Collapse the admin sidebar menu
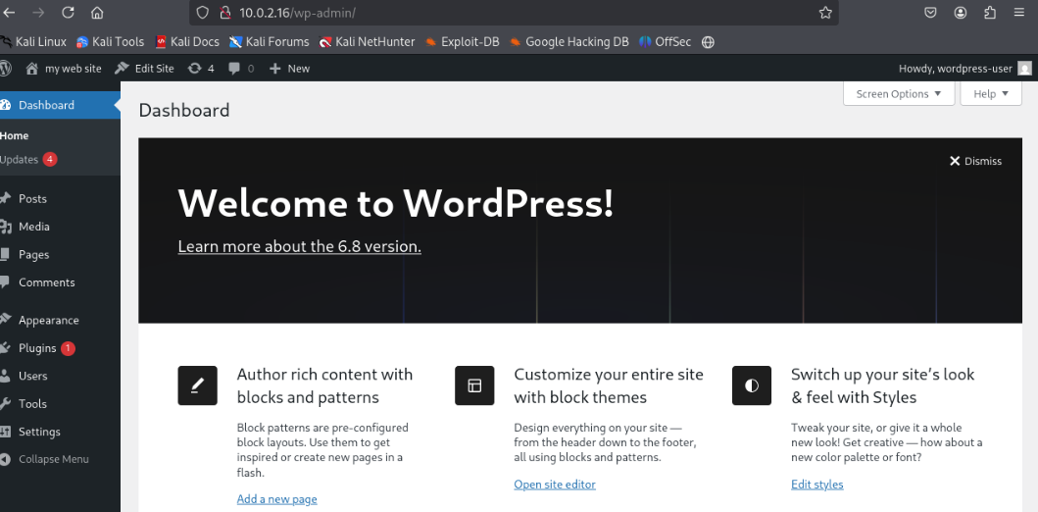 coord(53,459)
